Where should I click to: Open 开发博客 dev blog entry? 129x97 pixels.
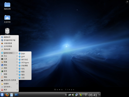click(x=25, y=66)
